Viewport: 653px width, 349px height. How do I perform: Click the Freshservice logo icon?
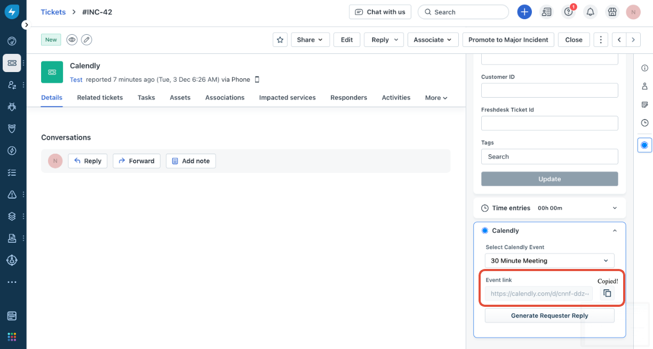pyautogui.click(x=12, y=12)
